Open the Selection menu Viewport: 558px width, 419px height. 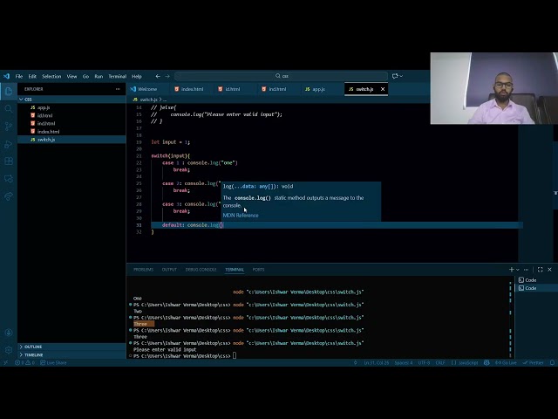[x=51, y=76]
